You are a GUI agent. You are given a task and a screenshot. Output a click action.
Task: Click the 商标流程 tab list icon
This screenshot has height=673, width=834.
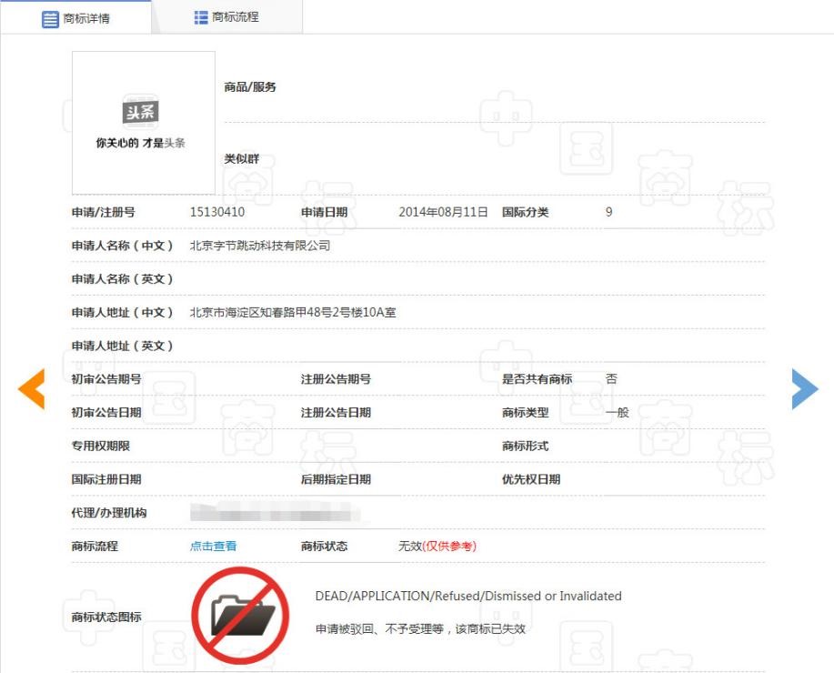(x=201, y=17)
